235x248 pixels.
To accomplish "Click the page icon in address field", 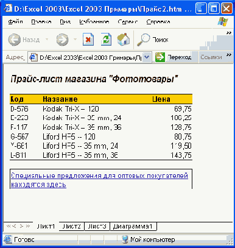I will (x=33, y=57).
